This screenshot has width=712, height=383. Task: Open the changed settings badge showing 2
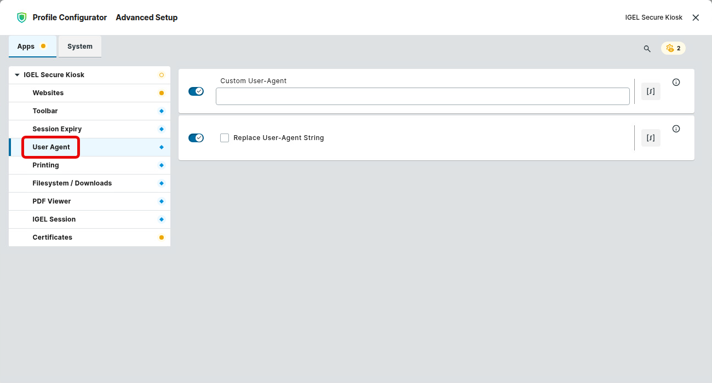point(673,48)
